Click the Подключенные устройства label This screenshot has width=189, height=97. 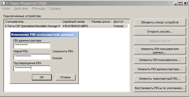click(x=22, y=16)
